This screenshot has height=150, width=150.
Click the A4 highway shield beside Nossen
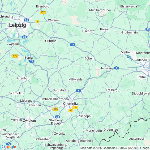(x=116, y=68)
